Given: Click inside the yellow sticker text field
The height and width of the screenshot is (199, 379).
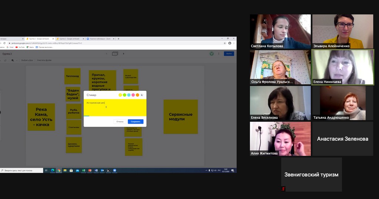Looking at the screenshot, I should (115, 107).
